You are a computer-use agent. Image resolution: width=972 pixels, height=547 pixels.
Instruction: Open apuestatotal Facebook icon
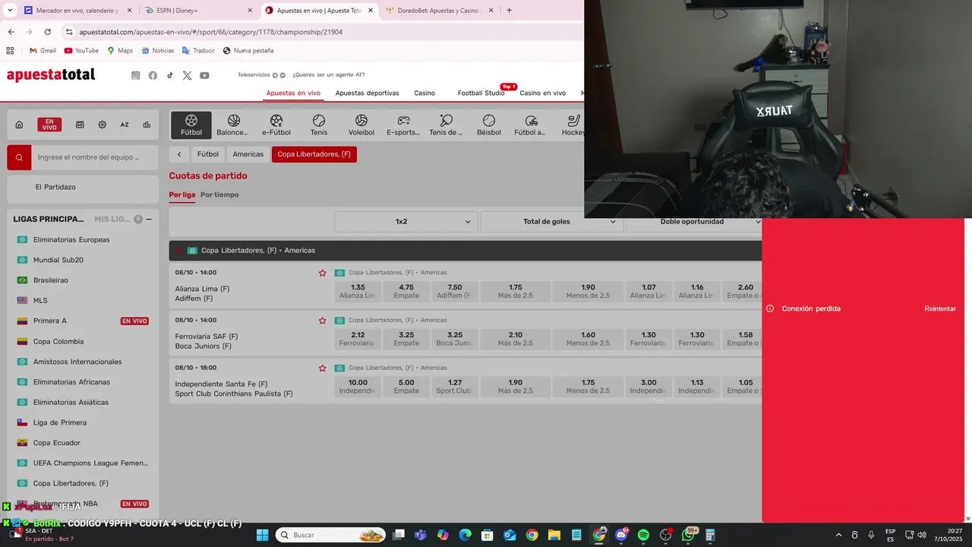pyautogui.click(x=153, y=75)
